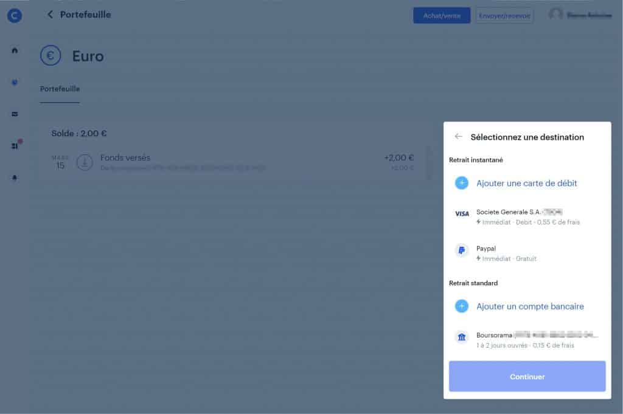
Task: Click the plus icon for adding a debit card
Action: 461,183
